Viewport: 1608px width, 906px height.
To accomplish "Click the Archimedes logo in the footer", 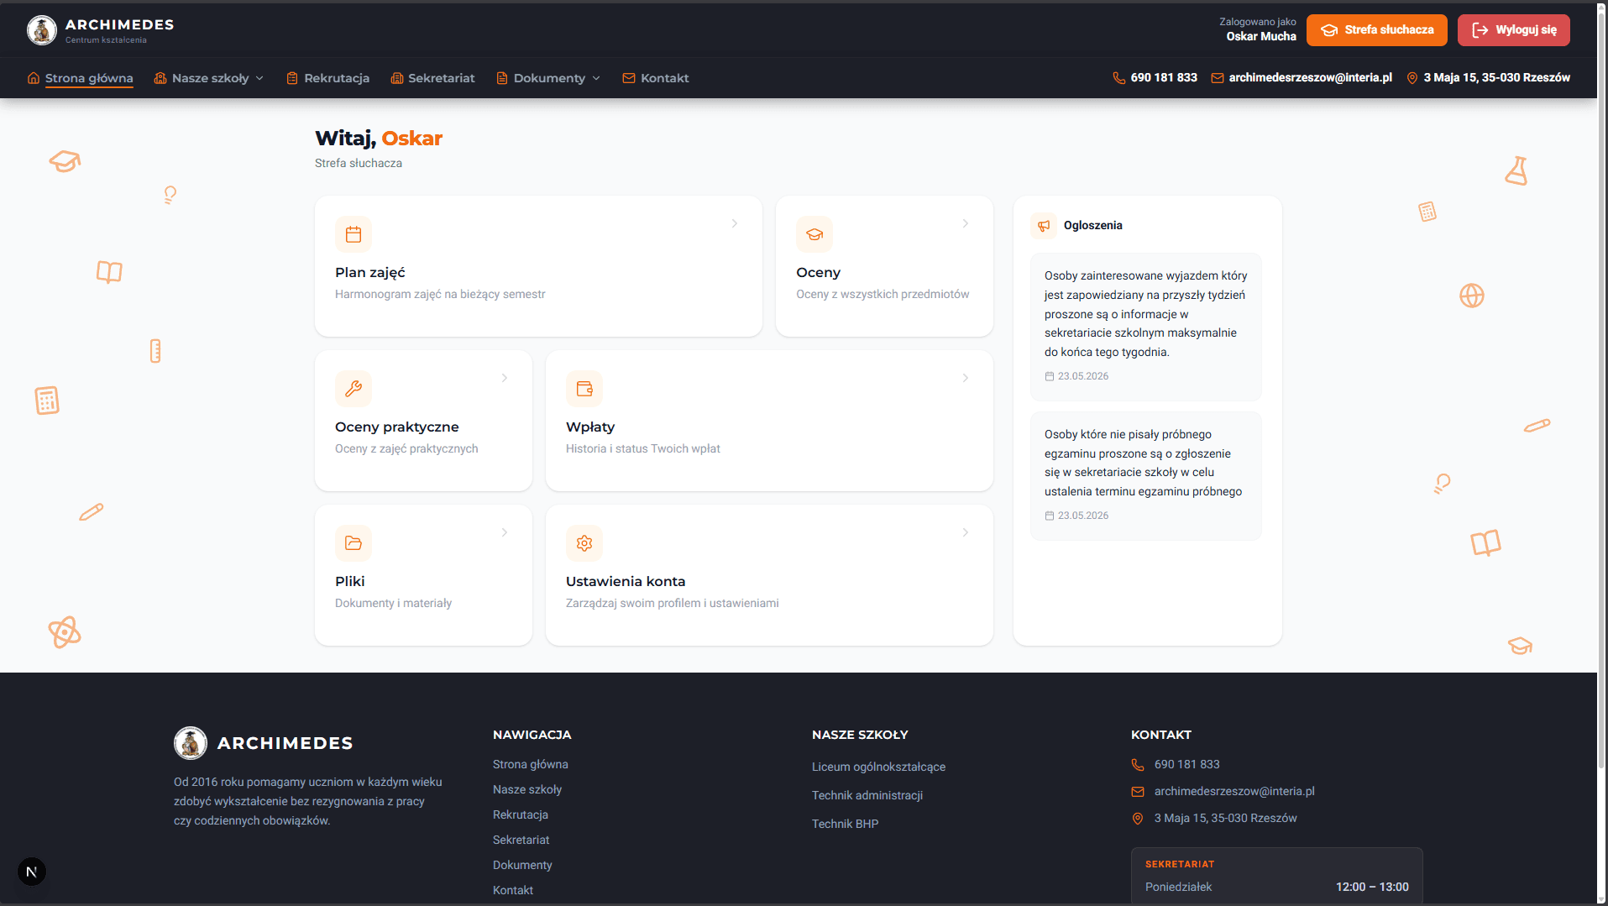I will click(x=191, y=743).
